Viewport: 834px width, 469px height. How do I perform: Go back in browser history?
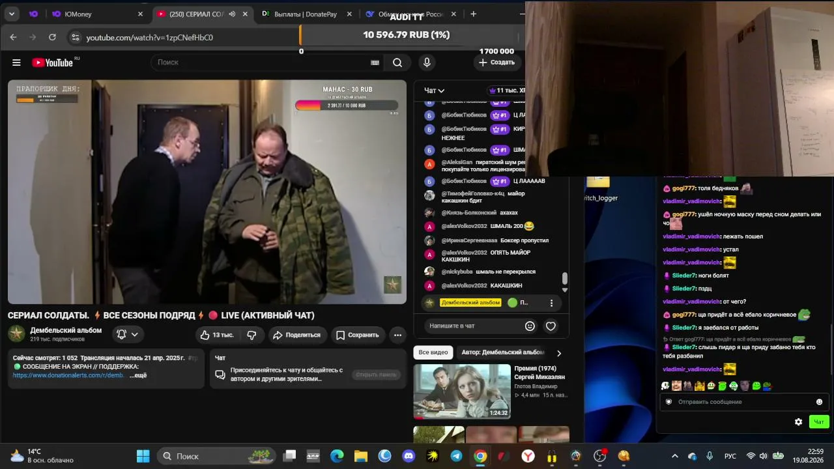13,37
